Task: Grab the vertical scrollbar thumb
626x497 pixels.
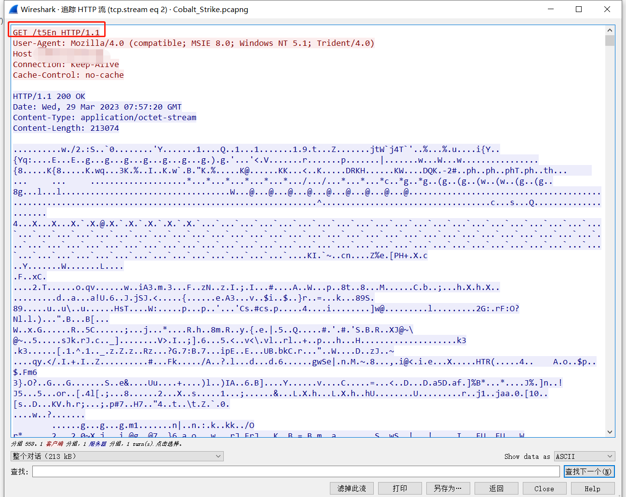Action: pos(610,41)
